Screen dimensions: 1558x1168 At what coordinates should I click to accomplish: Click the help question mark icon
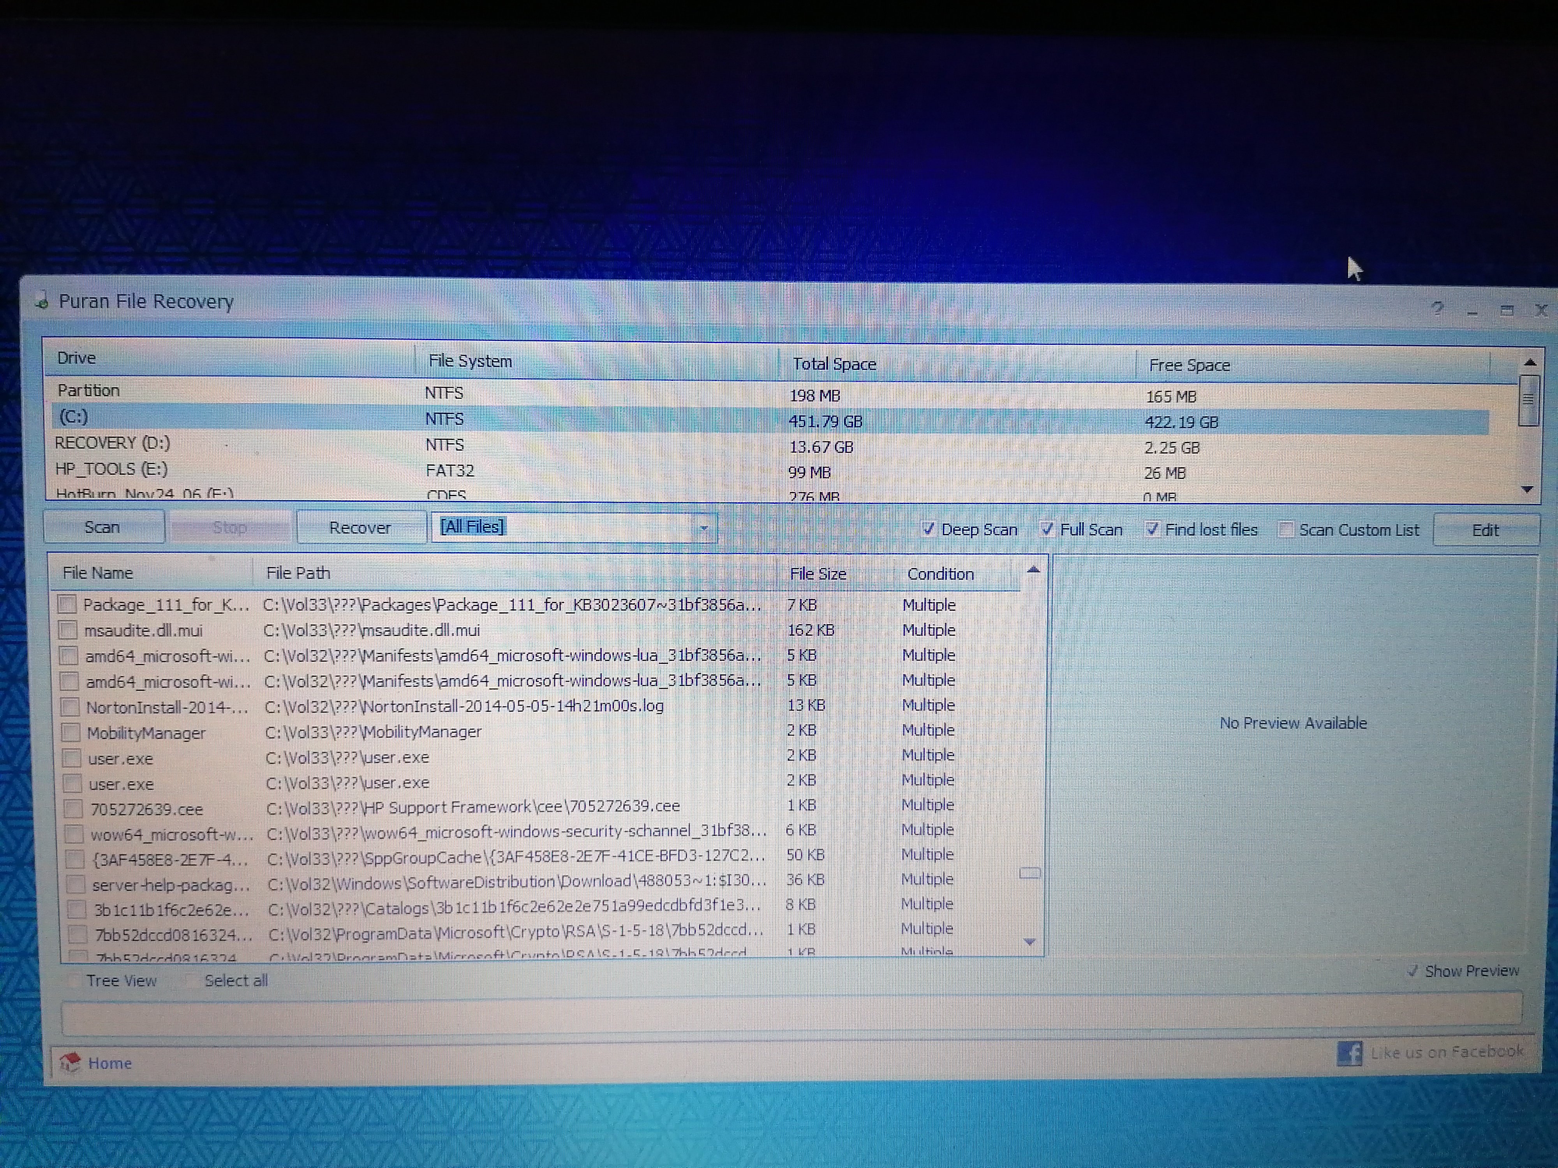[1438, 308]
